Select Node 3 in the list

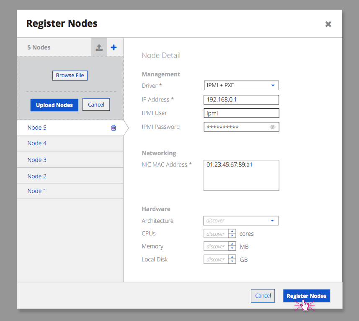tap(37, 160)
